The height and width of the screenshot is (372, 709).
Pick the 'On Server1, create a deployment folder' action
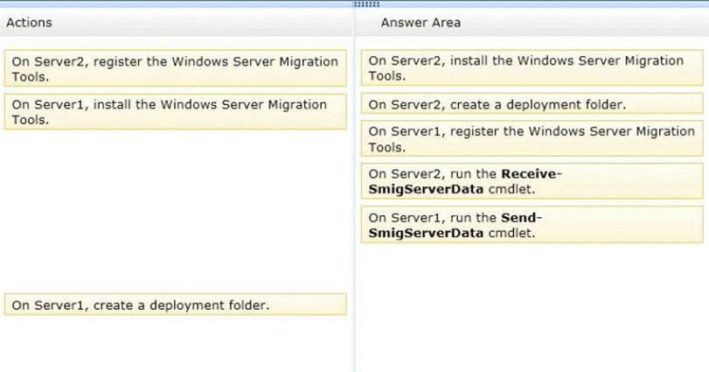pos(175,305)
